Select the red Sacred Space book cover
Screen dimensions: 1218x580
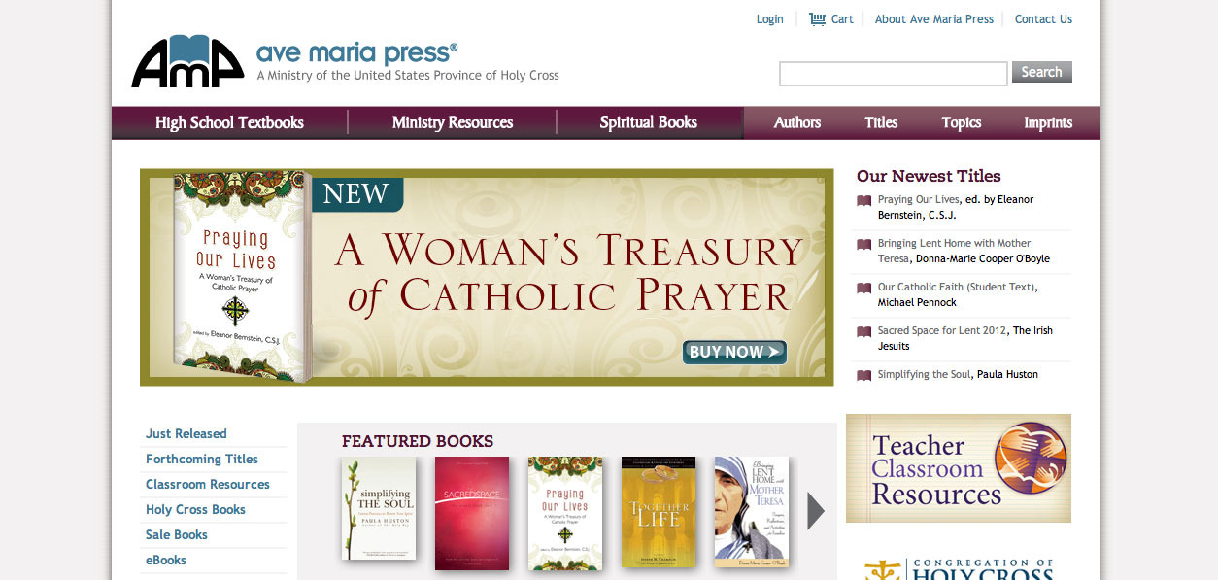point(472,513)
